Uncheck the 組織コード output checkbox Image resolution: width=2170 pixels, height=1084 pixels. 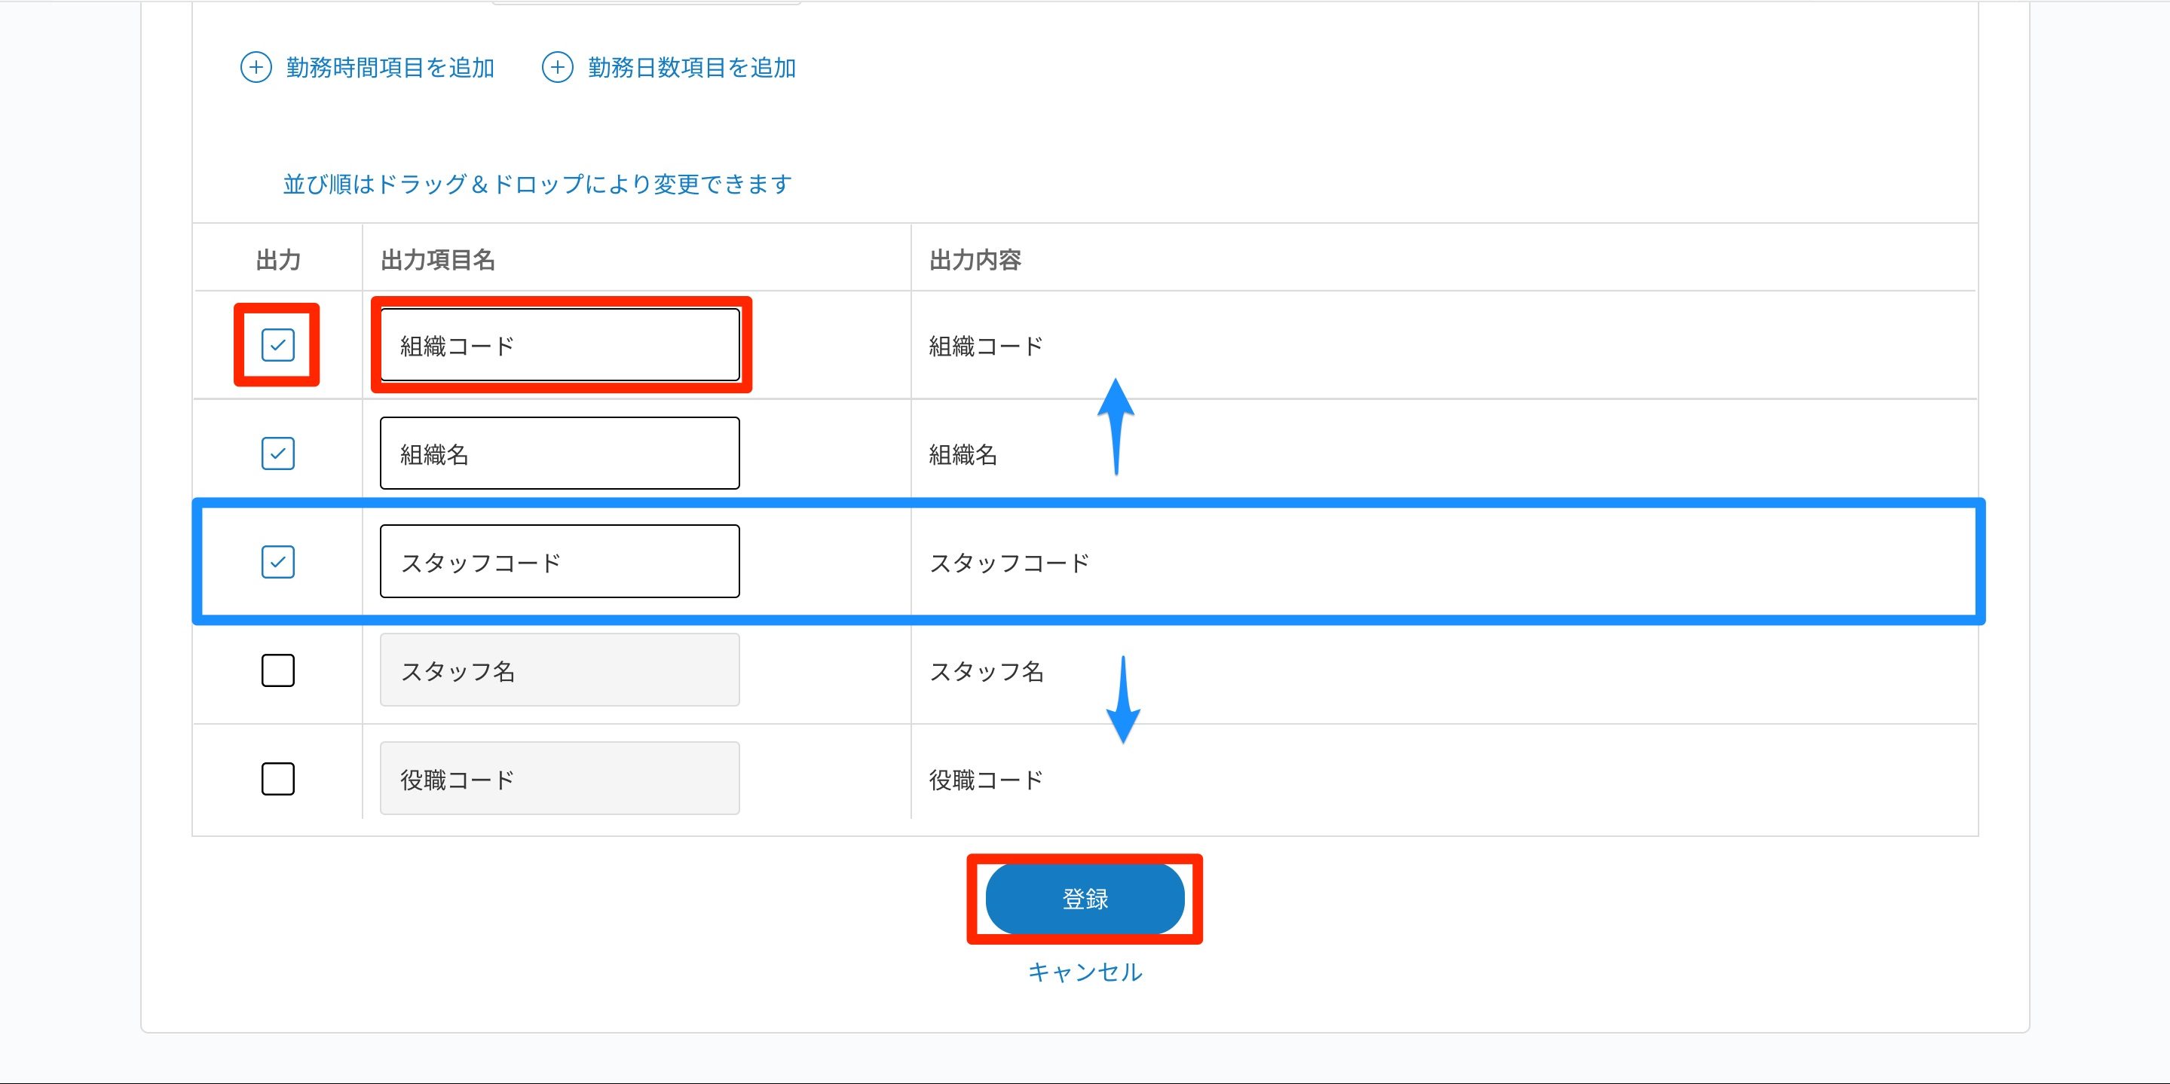[277, 345]
